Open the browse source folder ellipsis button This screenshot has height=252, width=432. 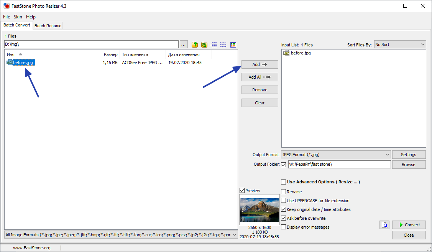point(184,45)
